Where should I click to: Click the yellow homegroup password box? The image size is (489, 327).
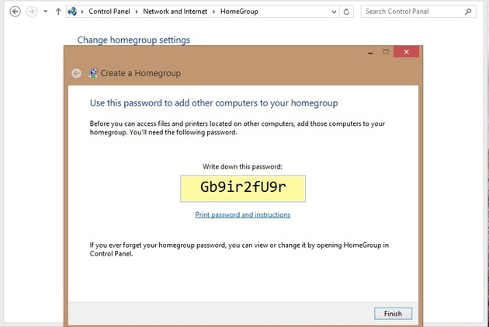tap(243, 189)
